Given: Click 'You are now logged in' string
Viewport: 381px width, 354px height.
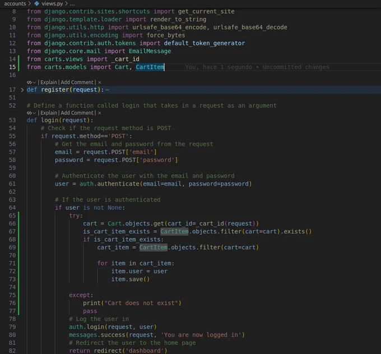Looking at the screenshot, I should coord(201,335).
